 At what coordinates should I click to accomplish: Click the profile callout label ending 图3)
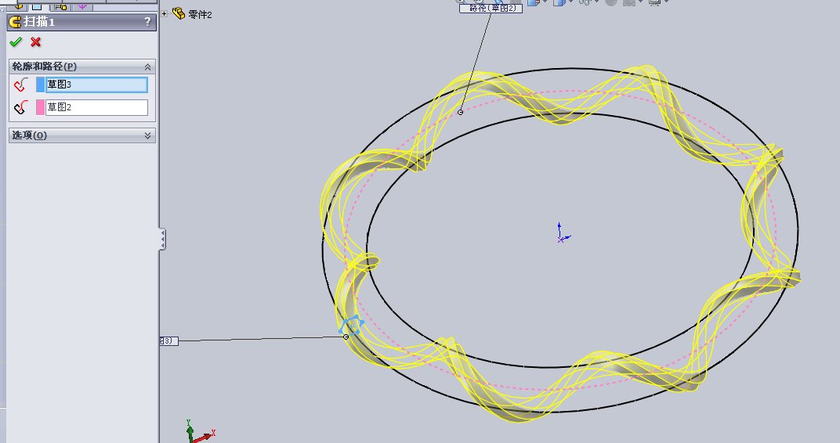168,340
